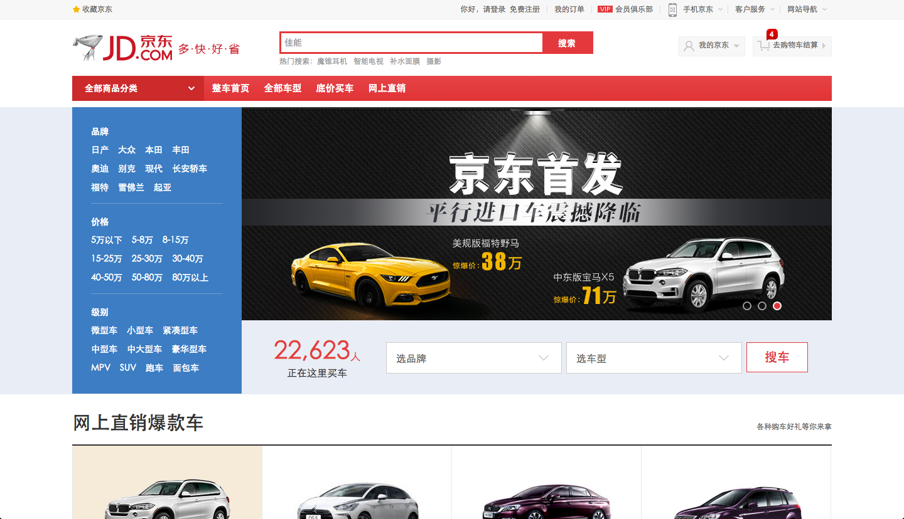
Task: Select the 本田 brand
Action: pyautogui.click(x=154, y=150)
